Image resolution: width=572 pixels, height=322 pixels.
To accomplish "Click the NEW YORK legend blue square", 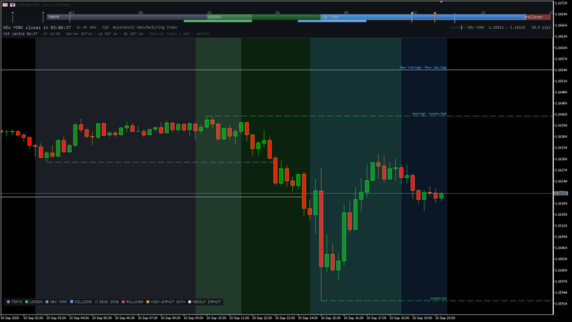I will (47, 302).
